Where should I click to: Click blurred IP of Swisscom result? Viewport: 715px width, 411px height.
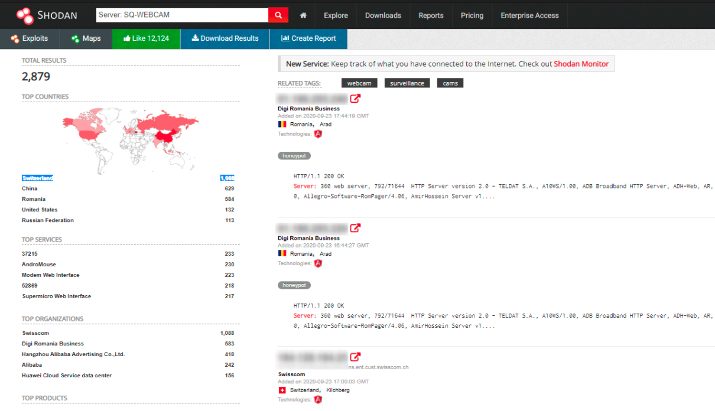tap(313, 357)
